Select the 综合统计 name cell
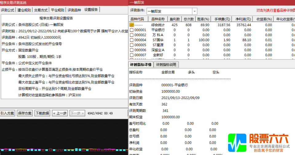 [x=158, y=25]
